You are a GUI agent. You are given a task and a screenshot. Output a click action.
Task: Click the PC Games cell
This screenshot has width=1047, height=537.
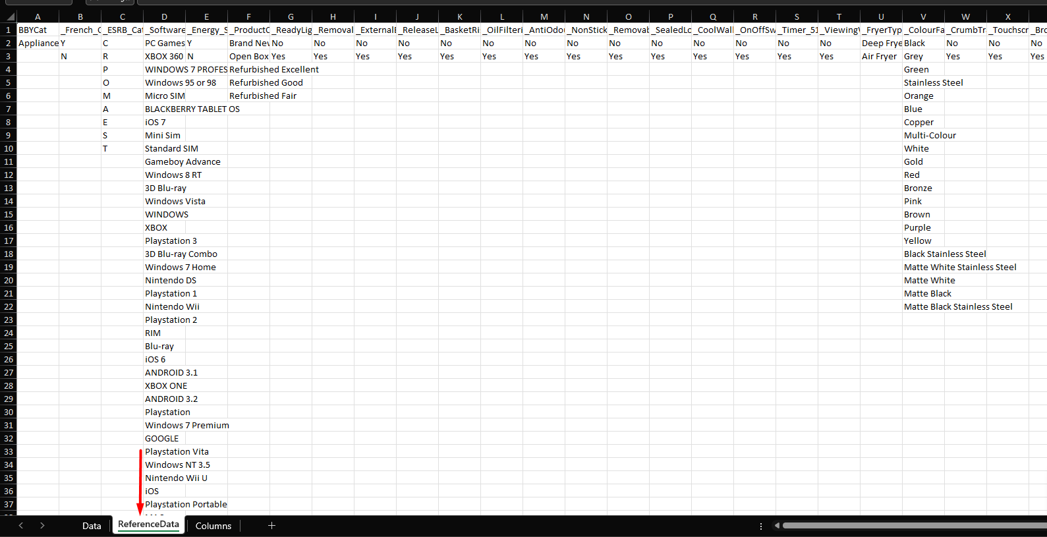[x=165, y=43]
